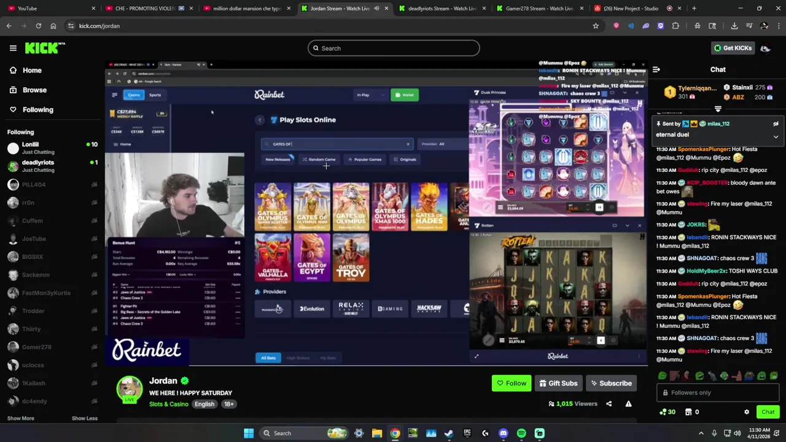Share the stream via share icon
Viewport: 786px width, 442px height.
[609, 403]
